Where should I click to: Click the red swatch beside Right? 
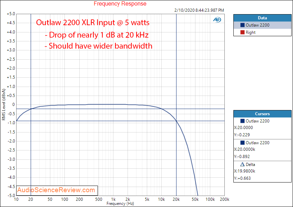242,32
